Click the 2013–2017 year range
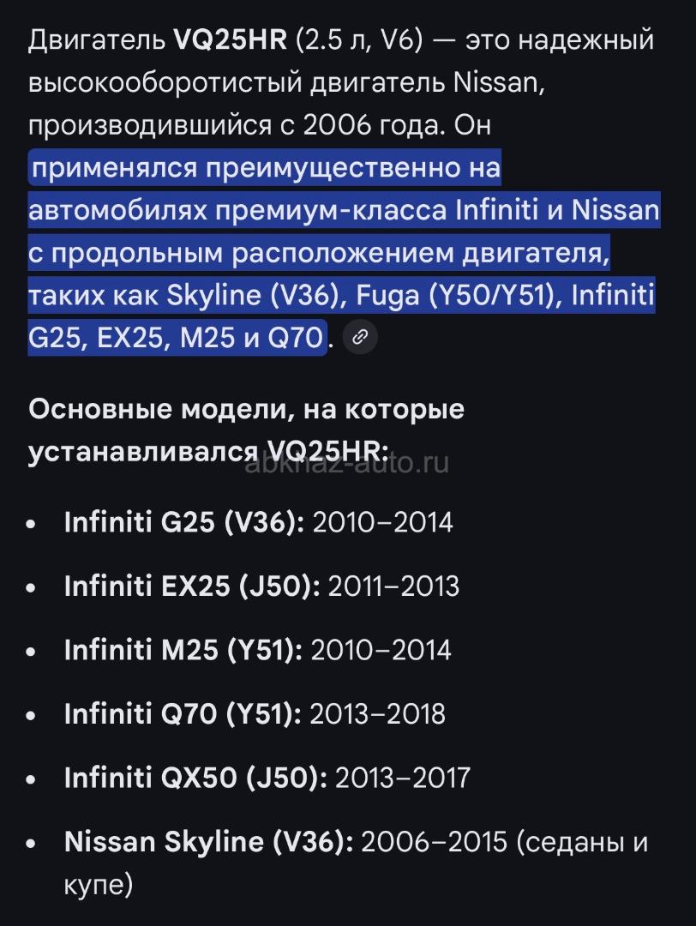Viewport: 696px width, 926px height. 402,777
